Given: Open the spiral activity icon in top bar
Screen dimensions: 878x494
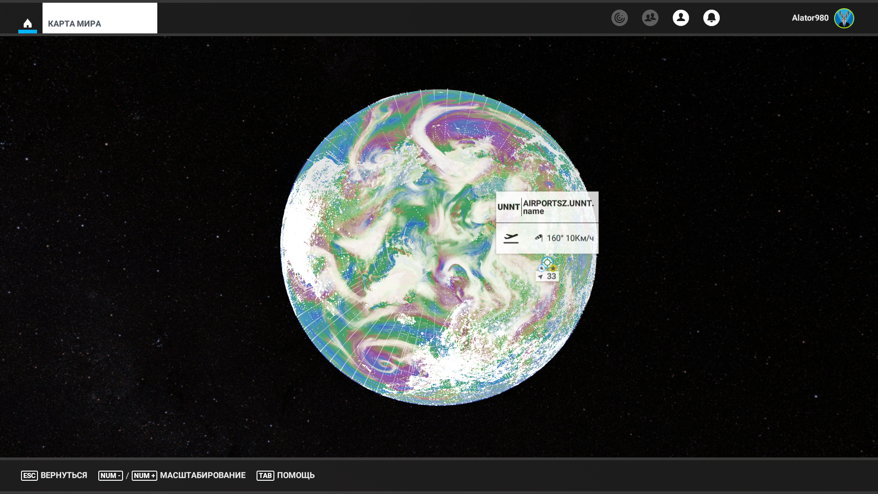Looking at the screenshot, I should tap(620, 18).
